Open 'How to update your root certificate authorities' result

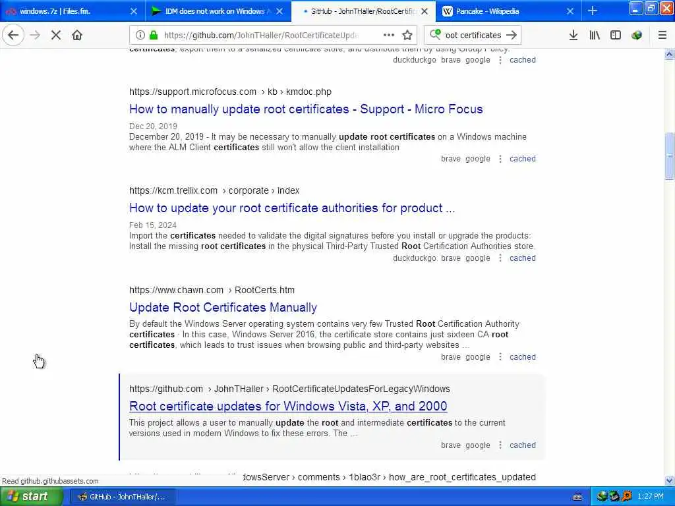292,208
